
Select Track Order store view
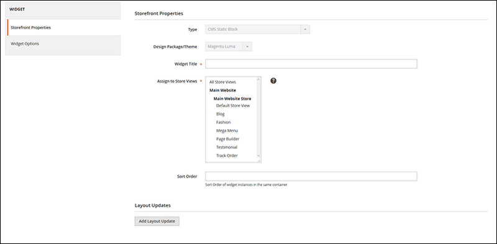point(227,155)
